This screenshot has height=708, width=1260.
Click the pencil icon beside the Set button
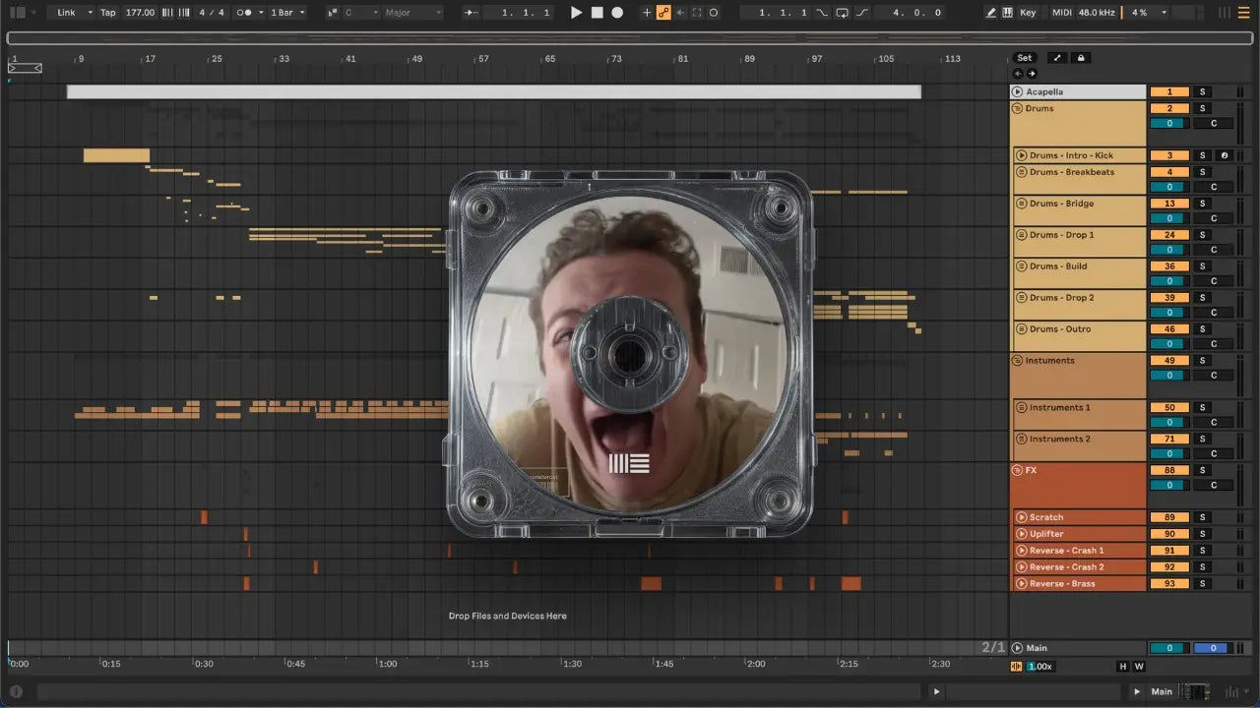(1055, 58)
